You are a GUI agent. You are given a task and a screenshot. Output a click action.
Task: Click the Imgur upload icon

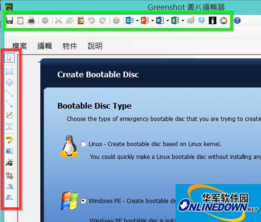[x=213, y=20]
